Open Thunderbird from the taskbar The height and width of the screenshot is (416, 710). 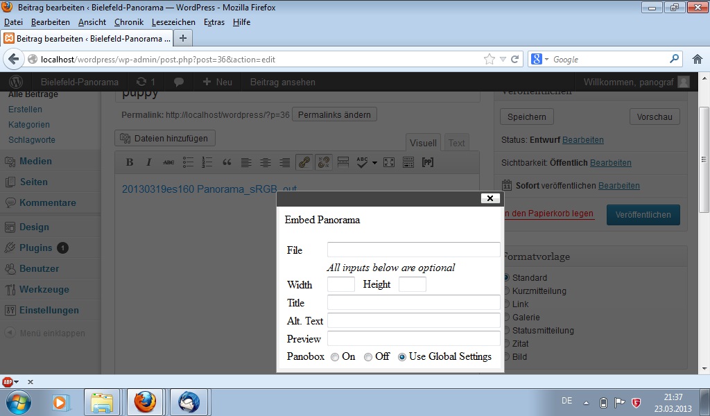(x=189, y=402)
